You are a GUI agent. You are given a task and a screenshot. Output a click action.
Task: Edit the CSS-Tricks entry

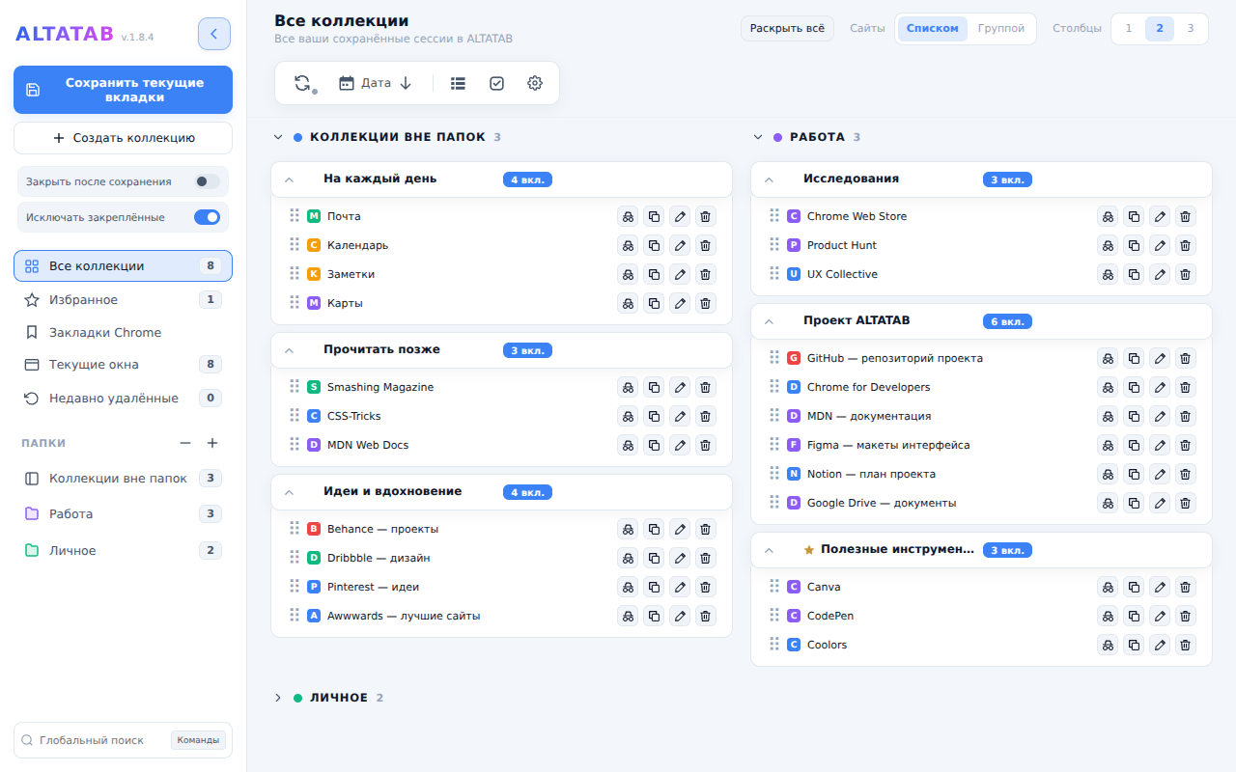coord(680,416)
